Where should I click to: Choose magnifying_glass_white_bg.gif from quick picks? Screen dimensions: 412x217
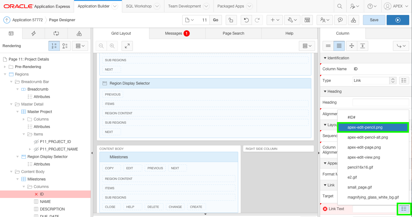point(373,197)
